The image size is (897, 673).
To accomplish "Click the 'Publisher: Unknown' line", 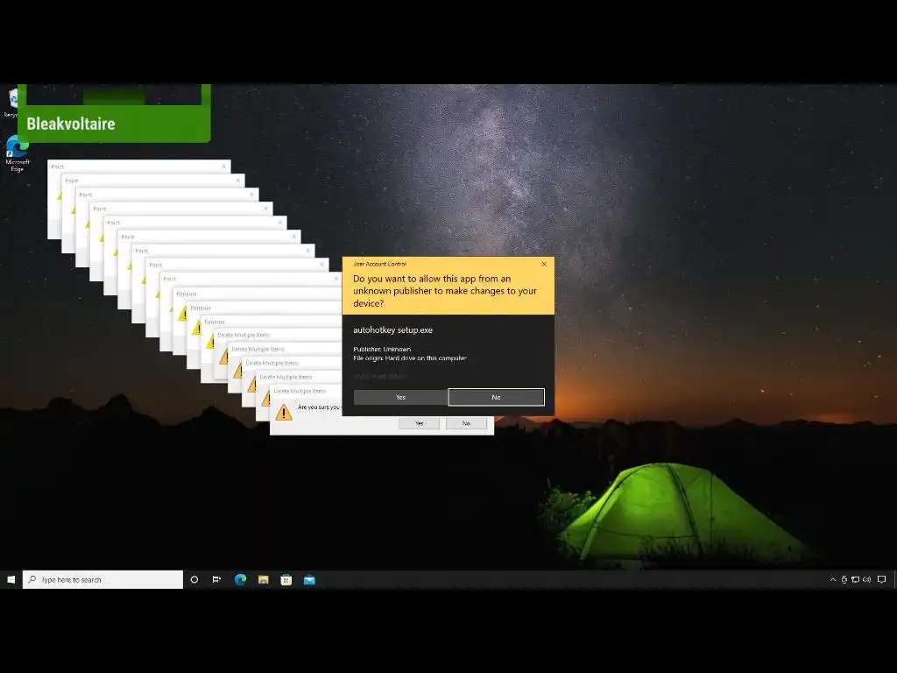I will [382, 349].
